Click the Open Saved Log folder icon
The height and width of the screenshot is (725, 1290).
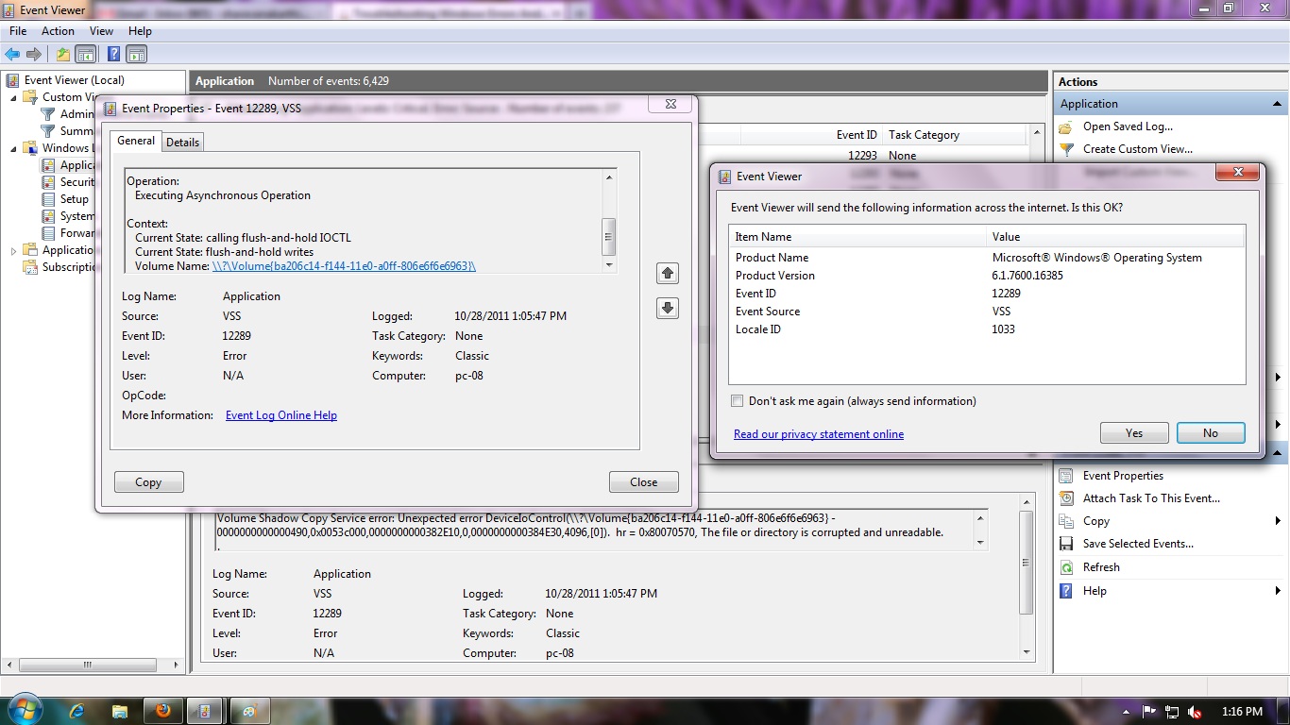point(1066,126)
